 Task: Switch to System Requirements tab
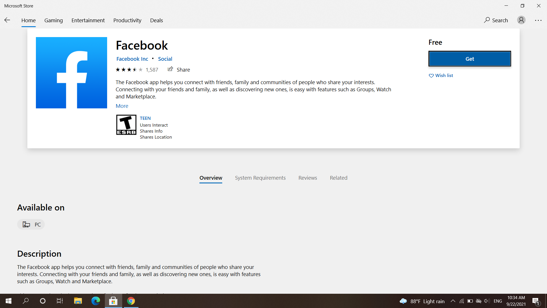pos(260,178)
